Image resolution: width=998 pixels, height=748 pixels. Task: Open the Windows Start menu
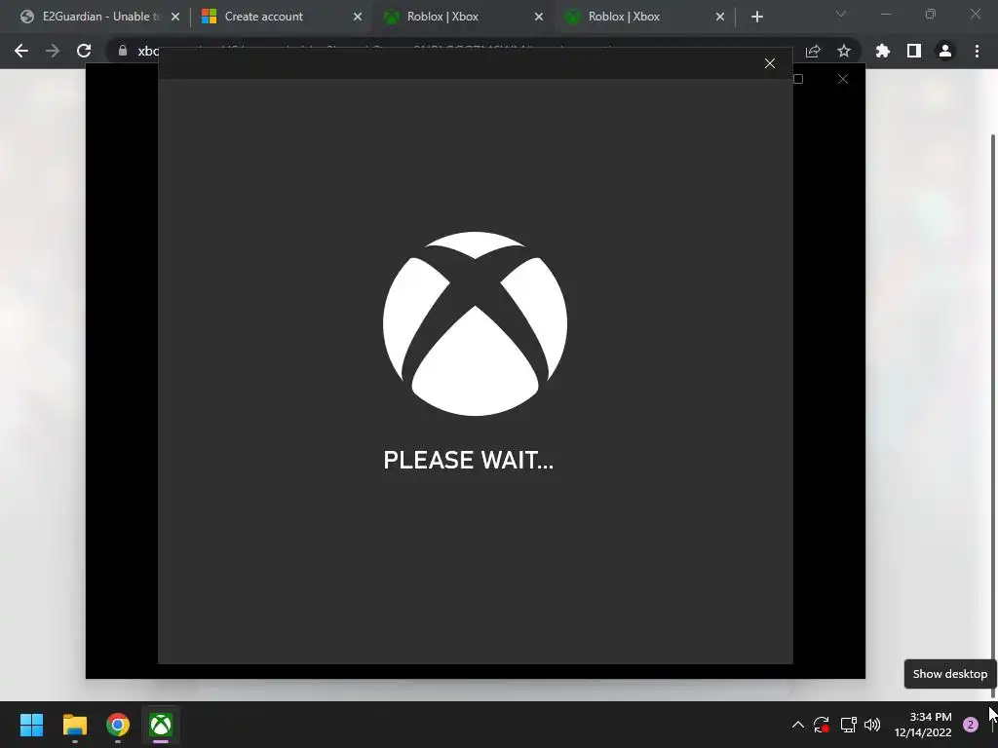coord(31,725)
